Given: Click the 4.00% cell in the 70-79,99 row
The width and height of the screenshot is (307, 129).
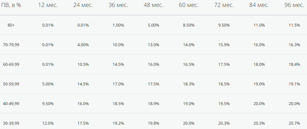Looking at the screenshot, I should click(83, 45).
